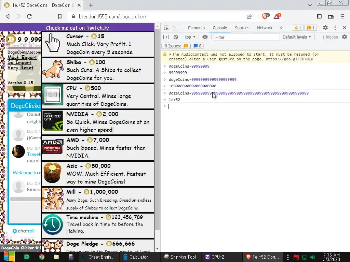Click the Brave Shields lion icon

pos(265,16)
